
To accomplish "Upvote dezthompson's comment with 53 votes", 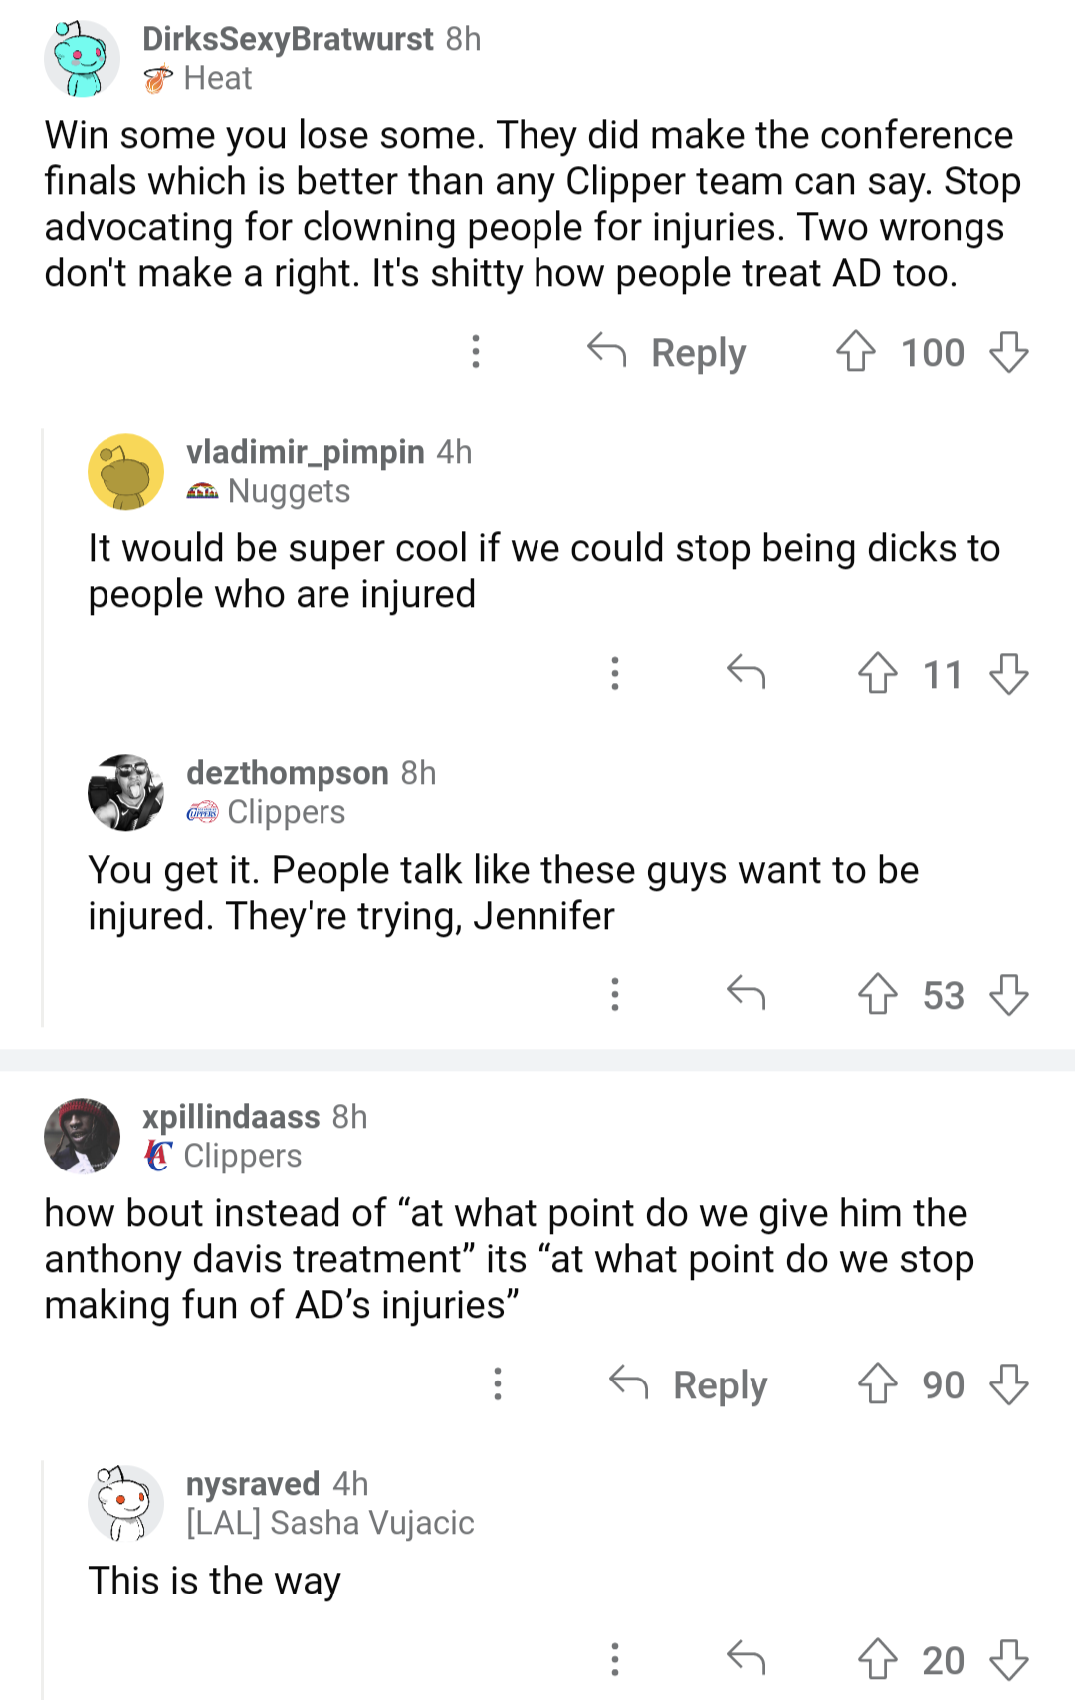I will (x=880, y=996).
